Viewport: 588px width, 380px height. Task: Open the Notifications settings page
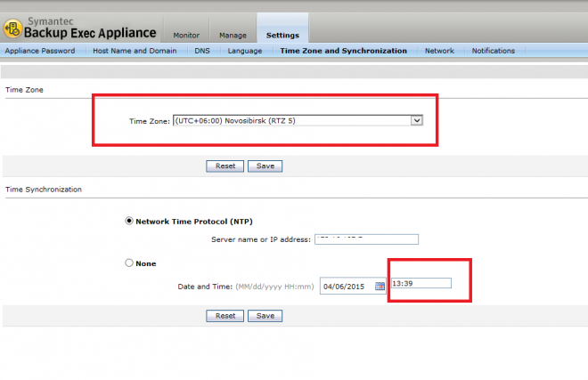pyautogui.click(x=494, y=51)
